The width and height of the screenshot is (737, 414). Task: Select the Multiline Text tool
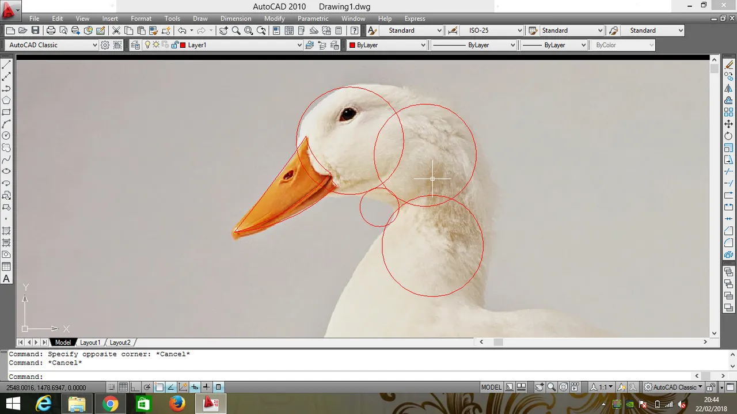click(6, 279)
